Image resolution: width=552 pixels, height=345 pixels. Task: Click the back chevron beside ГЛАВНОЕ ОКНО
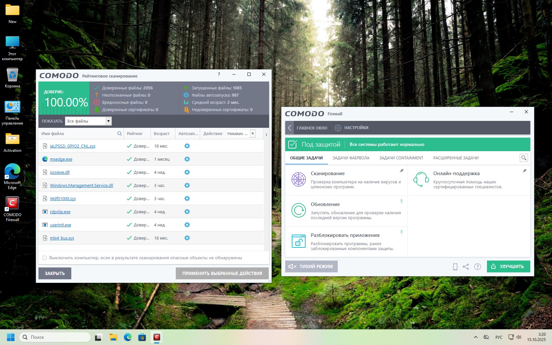(289, 128)
